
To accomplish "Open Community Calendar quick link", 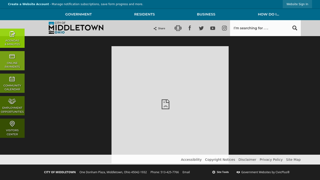I will coord(12,83).
